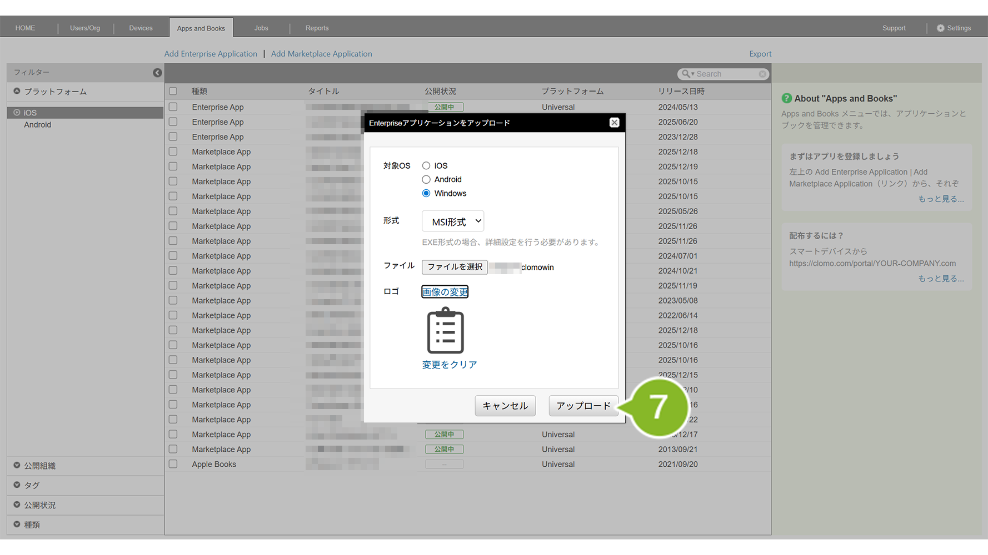This screenshot has height=555, width=988.
Task: Open Settings gear in top bar
Action: click(x=940, y=28)
